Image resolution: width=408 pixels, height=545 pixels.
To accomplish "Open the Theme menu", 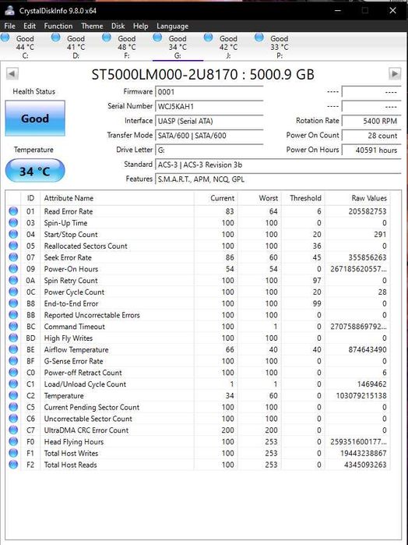I will click(x=92, y=26).
